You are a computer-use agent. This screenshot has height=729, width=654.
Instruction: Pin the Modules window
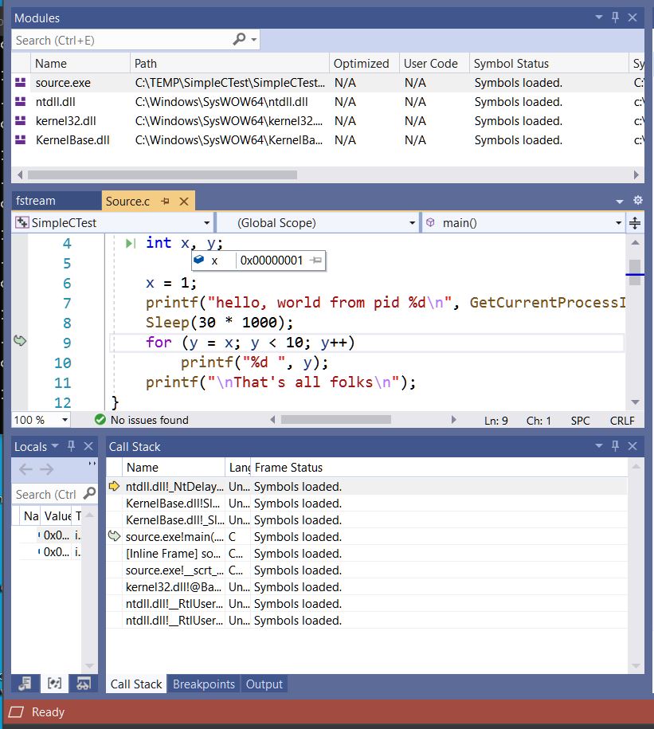click(x=615, y=18)
